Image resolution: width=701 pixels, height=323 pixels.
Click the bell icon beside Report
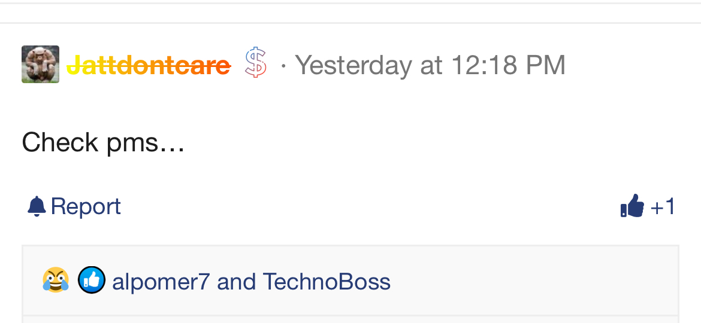(37, 207)
